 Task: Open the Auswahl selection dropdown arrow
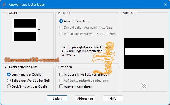(x=39, y=30)
